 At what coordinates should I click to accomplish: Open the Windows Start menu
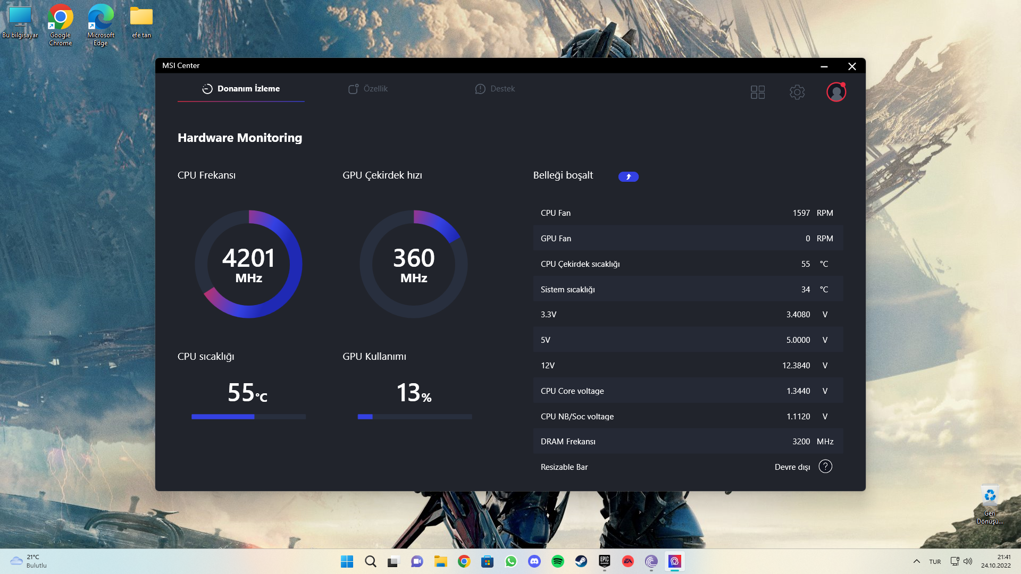tap(347, 561)
